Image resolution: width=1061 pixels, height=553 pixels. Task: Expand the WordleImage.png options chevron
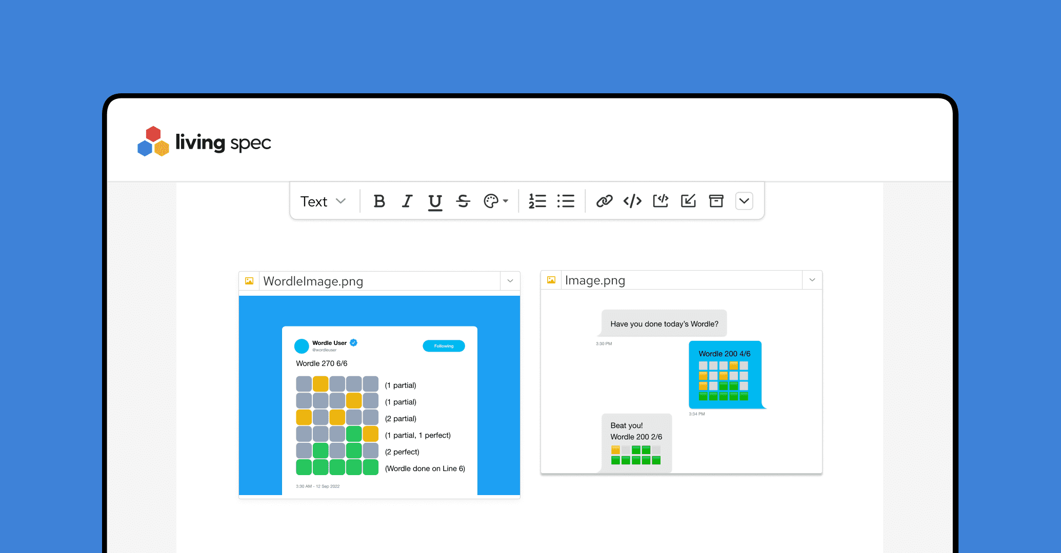click(x=510, y=281)
